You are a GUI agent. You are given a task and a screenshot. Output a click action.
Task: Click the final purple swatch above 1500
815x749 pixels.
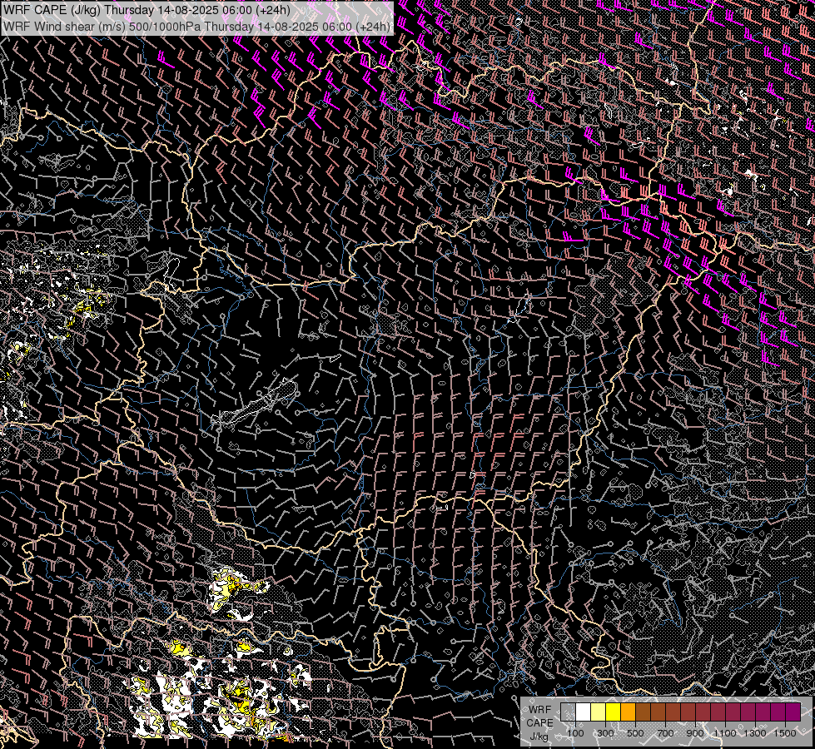tap(793, 712)
